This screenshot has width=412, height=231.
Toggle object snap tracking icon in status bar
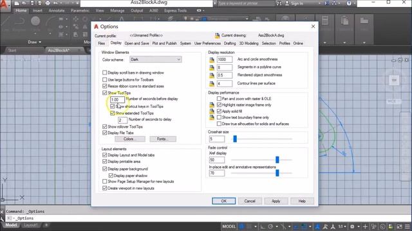click(x=295, y=227)
